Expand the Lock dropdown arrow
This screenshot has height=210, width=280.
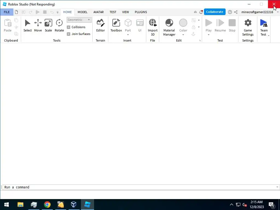pos(199,27)
